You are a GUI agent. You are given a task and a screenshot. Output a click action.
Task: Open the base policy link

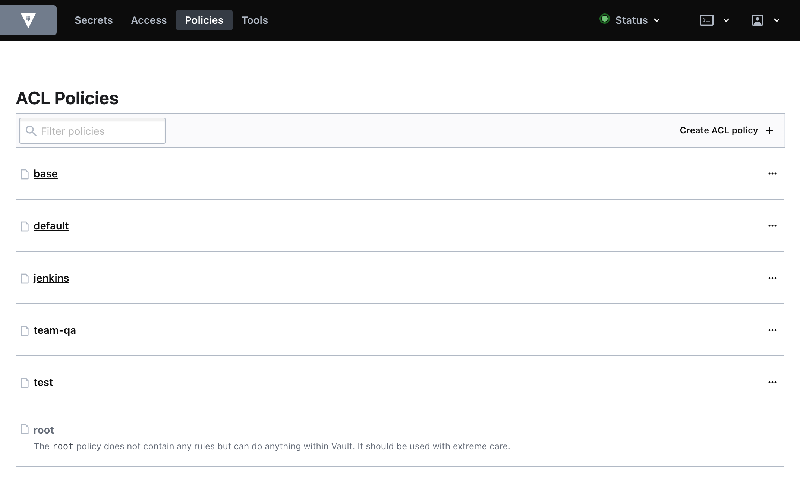pos(45,174)
